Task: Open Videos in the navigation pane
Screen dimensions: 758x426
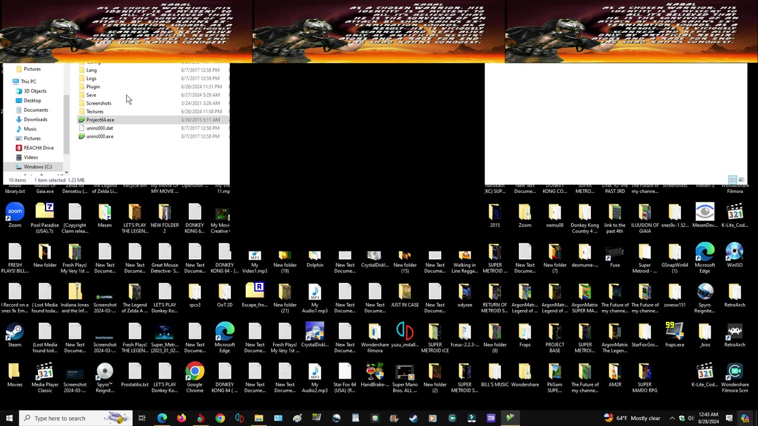Action: (31, 157)
